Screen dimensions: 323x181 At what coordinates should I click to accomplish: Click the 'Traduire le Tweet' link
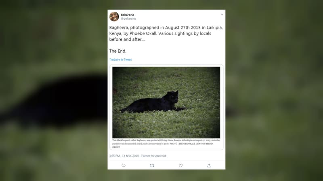pos(120,60)
